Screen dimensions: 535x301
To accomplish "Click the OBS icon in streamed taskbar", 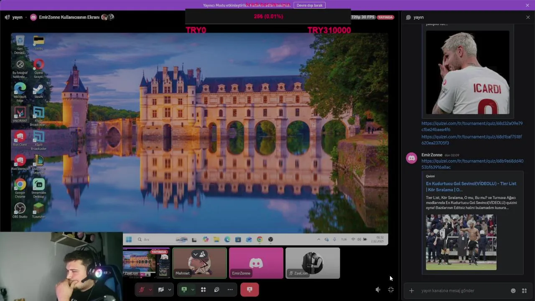I will pyautogui.click(x=270, y=240).
